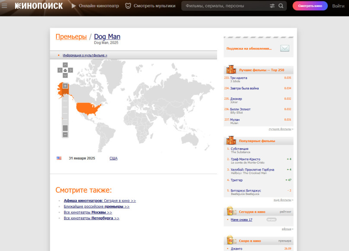Open Ближайшие российские премьеры link

coord(96,207)
